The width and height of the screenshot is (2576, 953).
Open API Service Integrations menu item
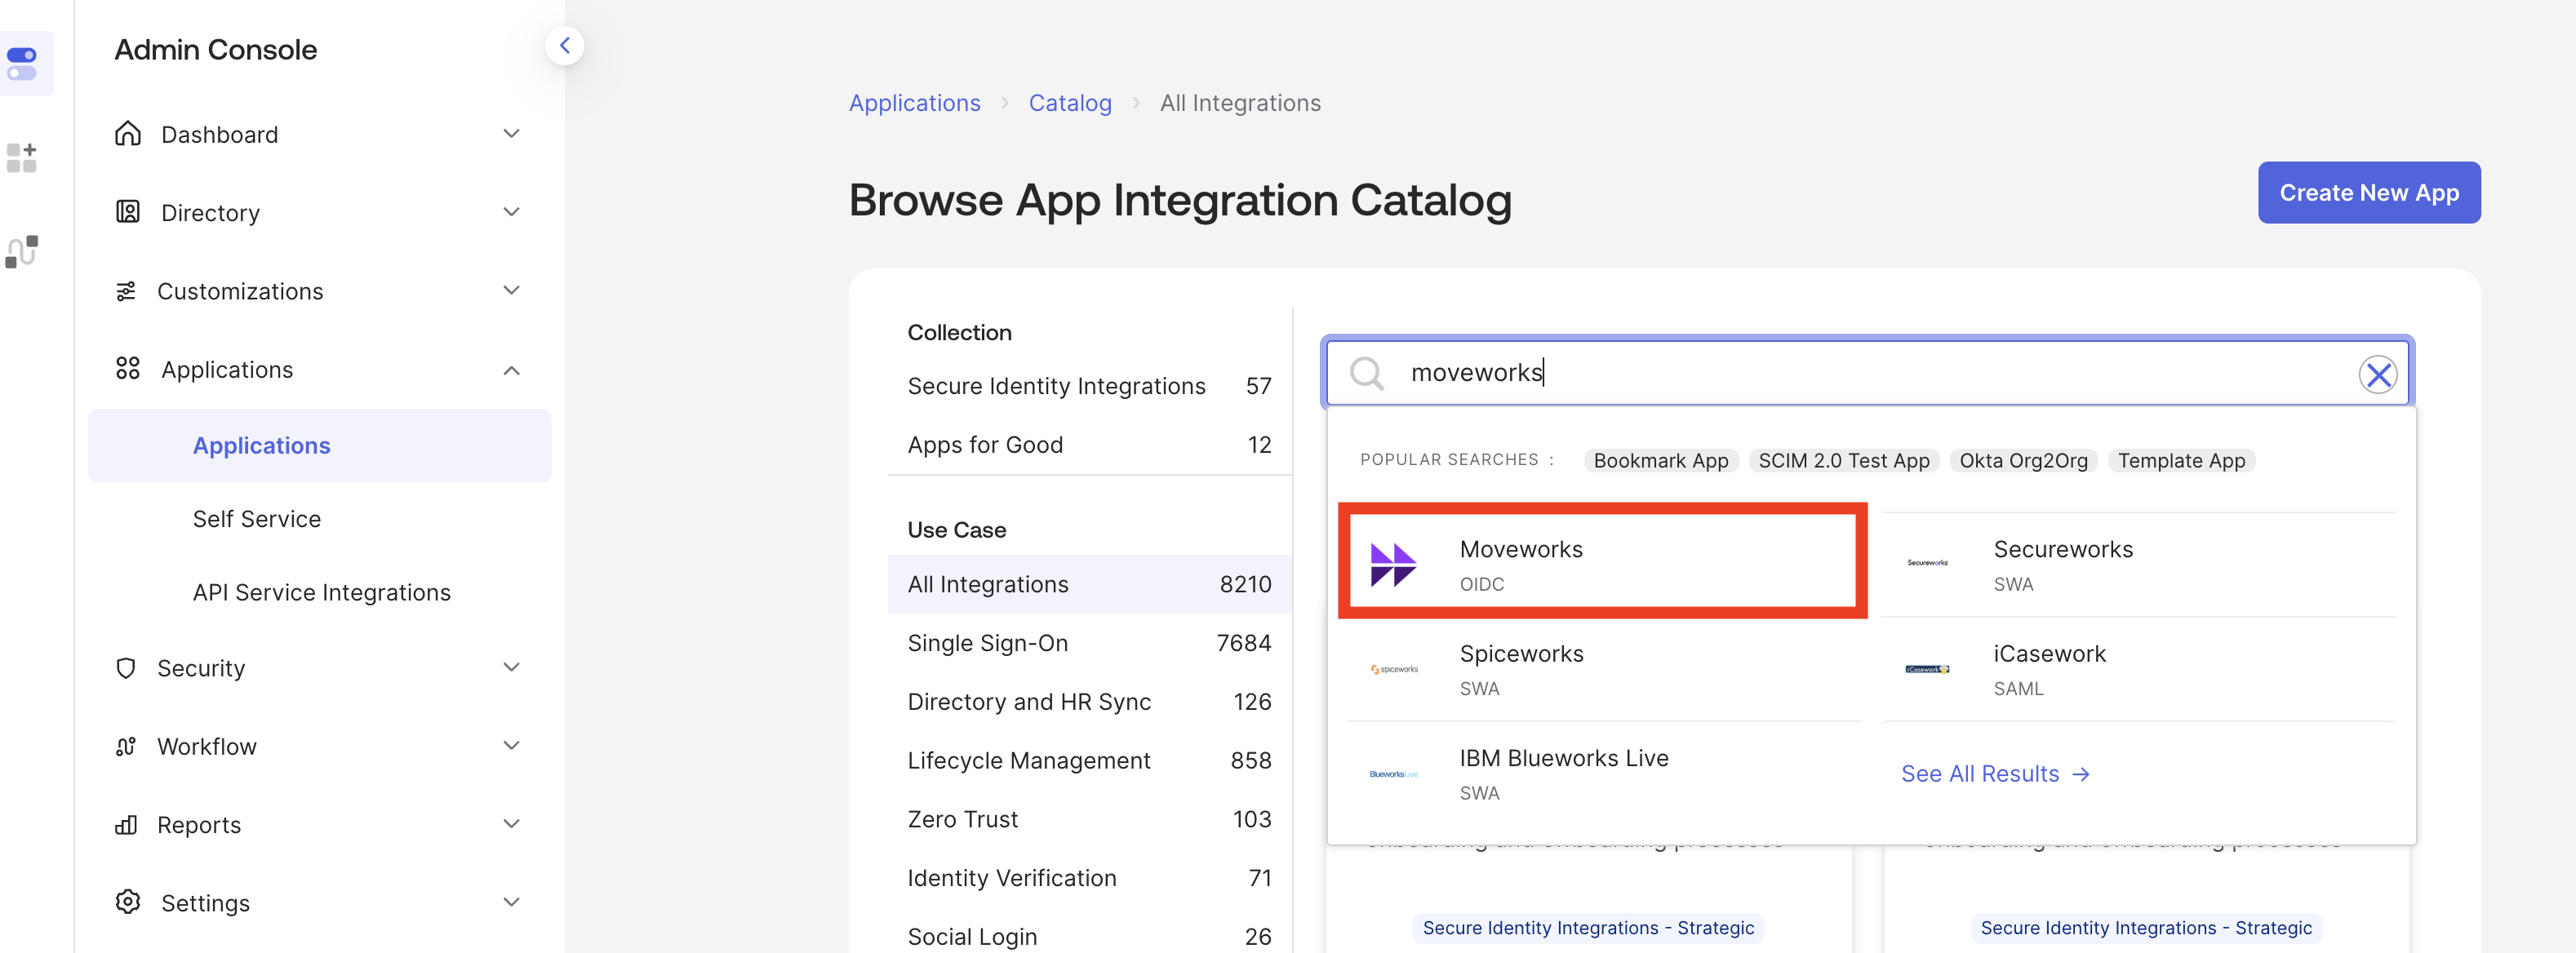[321, 592]
